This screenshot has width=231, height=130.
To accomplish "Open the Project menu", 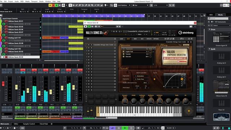I will (x=10, y=1).
